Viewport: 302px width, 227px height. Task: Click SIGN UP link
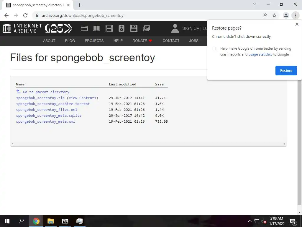[x=191, y=28]
